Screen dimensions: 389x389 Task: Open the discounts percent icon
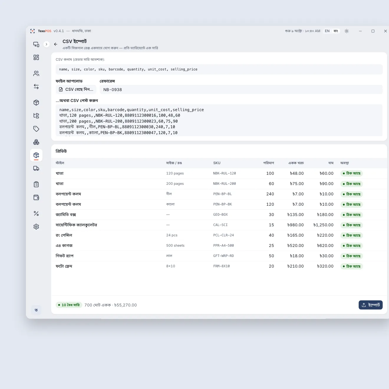point(36,213)
